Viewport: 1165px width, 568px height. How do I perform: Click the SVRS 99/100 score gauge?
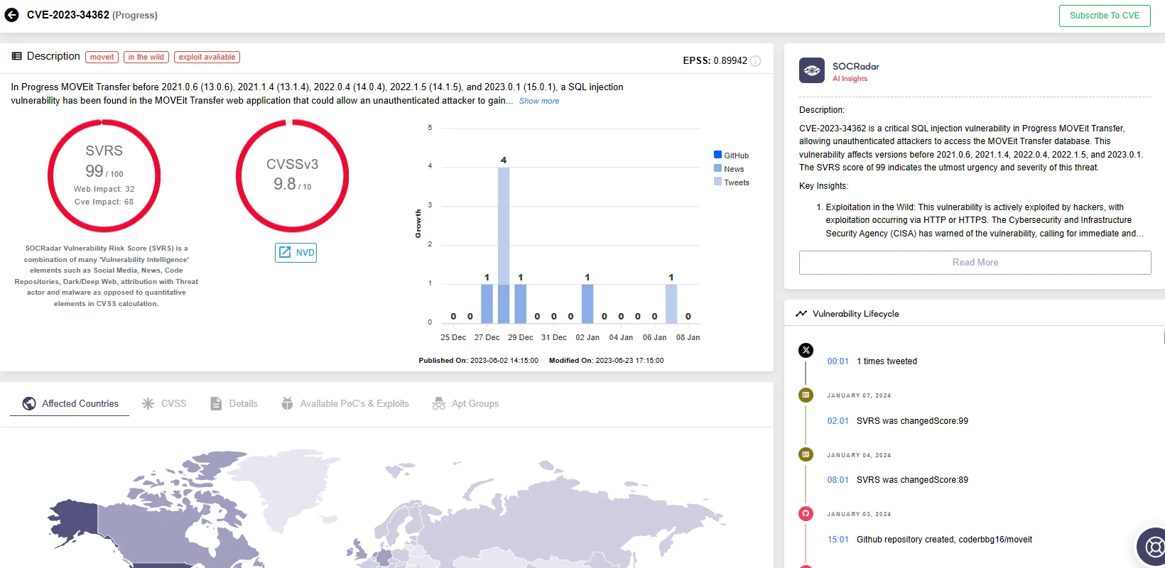tap(104, 175)
